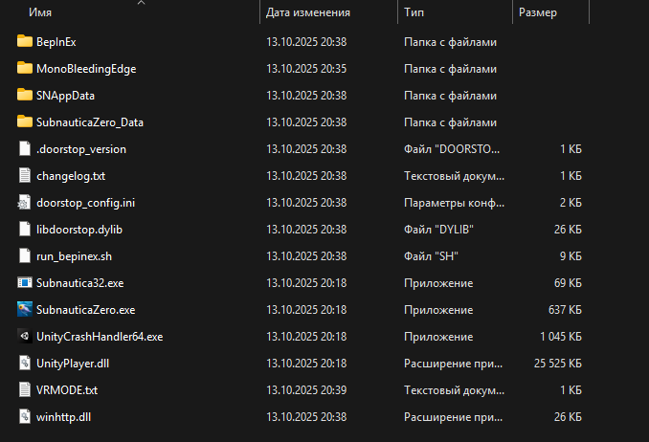Click the Subnautica32.exe application icon
649x442 pixels.
click(25, 283)
